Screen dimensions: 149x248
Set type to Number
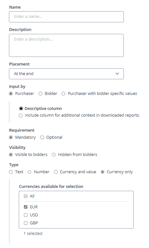30,172
